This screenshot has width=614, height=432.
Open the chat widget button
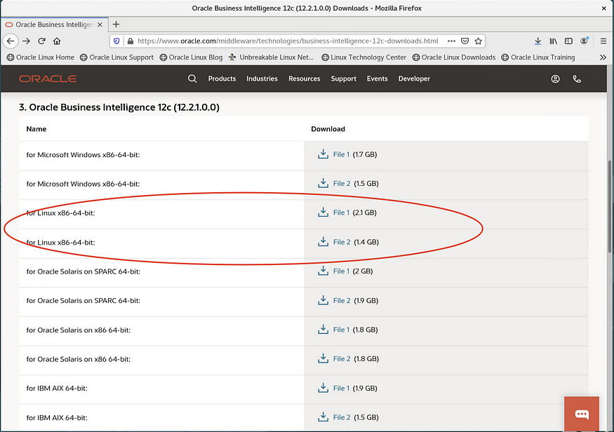pyautogui.click(x=582, y=414)
